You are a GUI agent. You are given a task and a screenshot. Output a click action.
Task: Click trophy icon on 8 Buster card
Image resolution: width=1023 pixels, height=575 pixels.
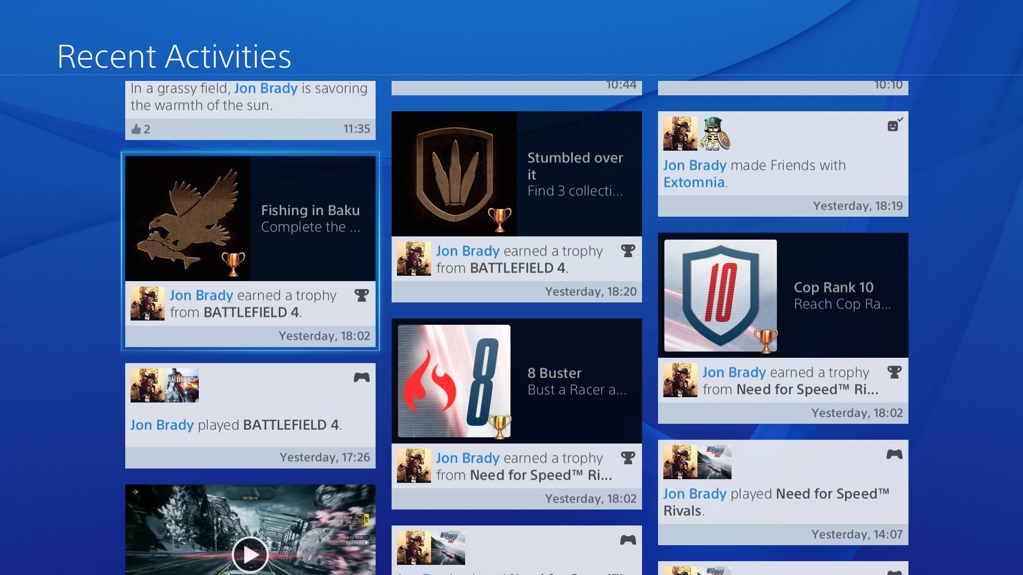point(628,458)
